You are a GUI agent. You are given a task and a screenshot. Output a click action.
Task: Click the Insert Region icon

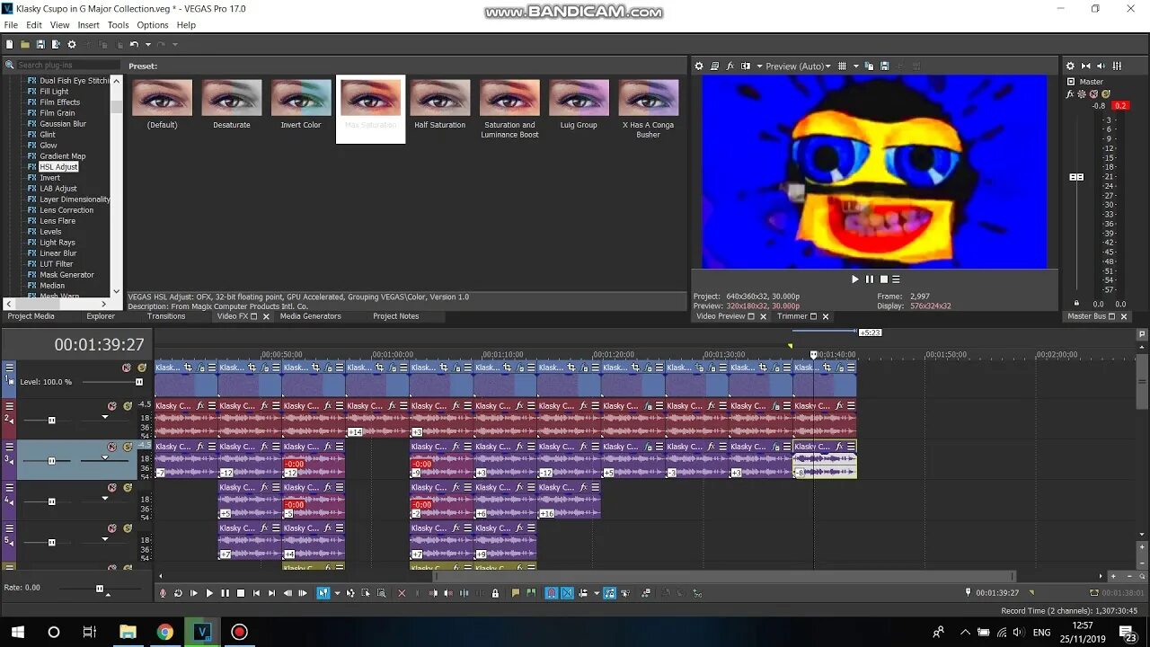[x=530, y=593]
